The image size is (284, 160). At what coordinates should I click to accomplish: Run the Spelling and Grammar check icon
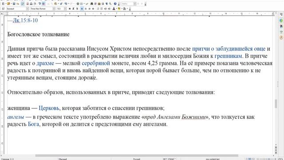pyautogui.click(x=39, y=4)
